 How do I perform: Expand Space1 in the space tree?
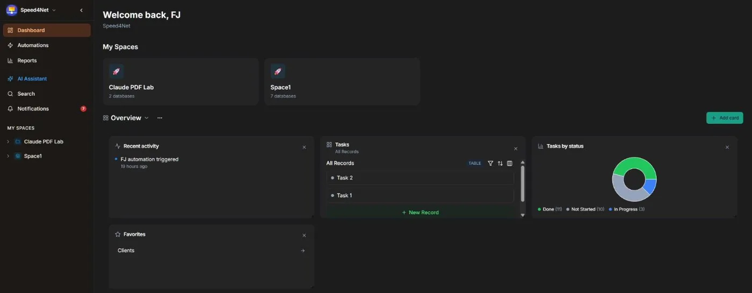[x=8, y=156]
